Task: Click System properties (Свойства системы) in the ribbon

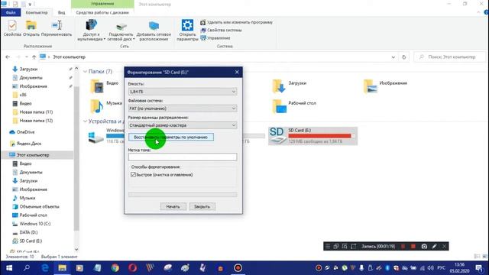Action: [x=221, y=31]
